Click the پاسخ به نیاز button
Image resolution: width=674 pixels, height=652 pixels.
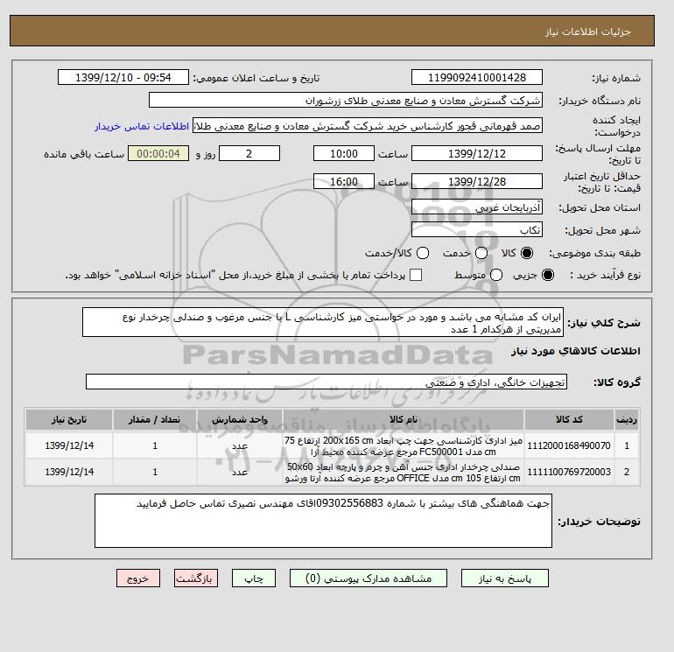click(x=505, y=578)
